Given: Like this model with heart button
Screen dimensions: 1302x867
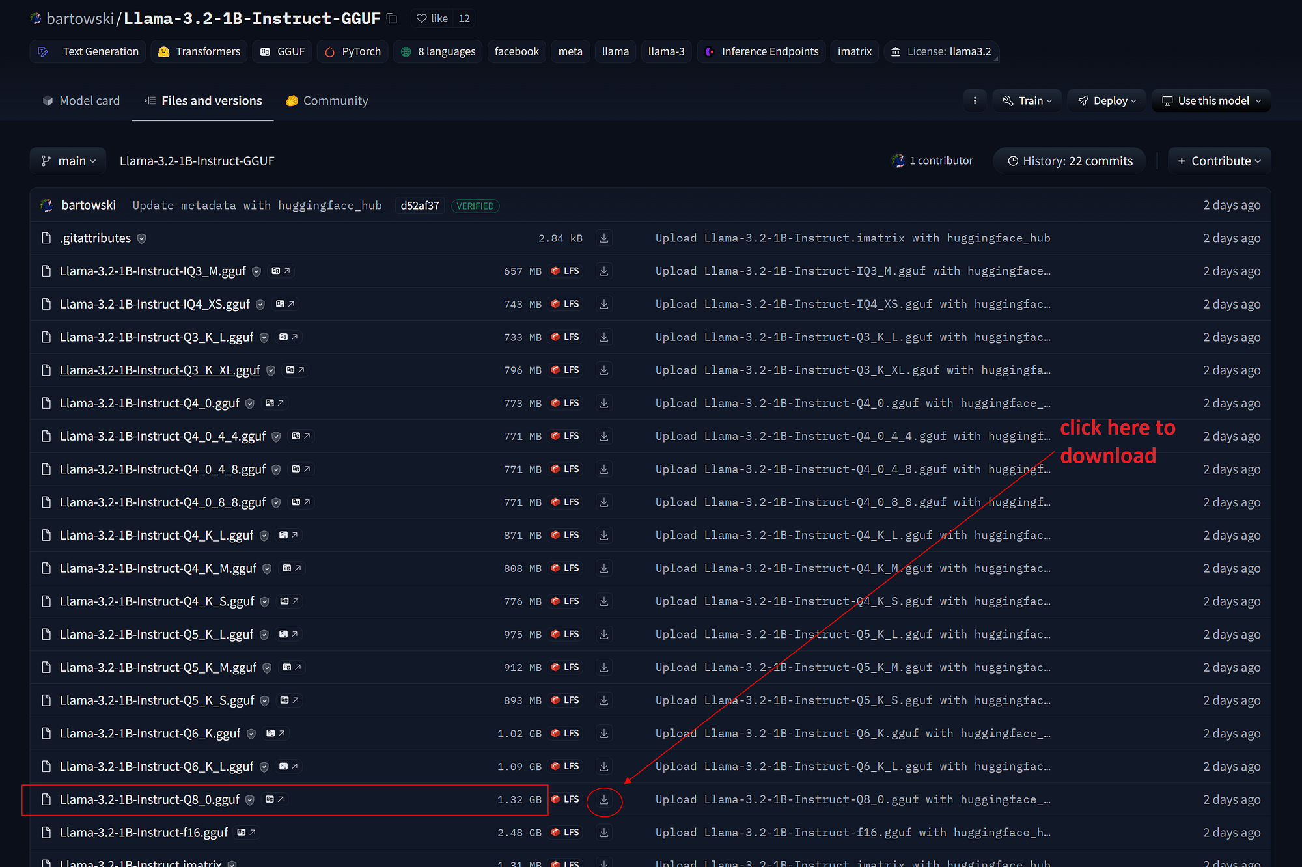Looking at the screenshot, I should (x=432, y=19).
